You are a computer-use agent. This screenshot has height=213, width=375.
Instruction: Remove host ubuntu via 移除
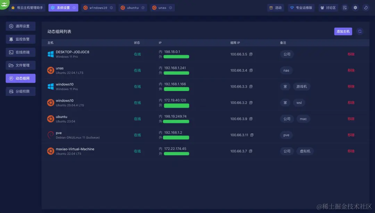coord(351,119)
